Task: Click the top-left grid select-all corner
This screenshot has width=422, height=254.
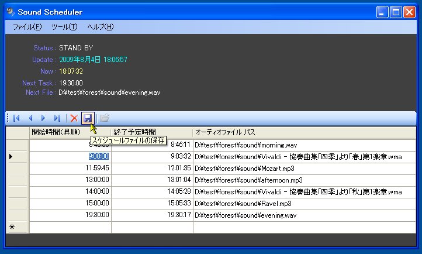Action: 18,133
